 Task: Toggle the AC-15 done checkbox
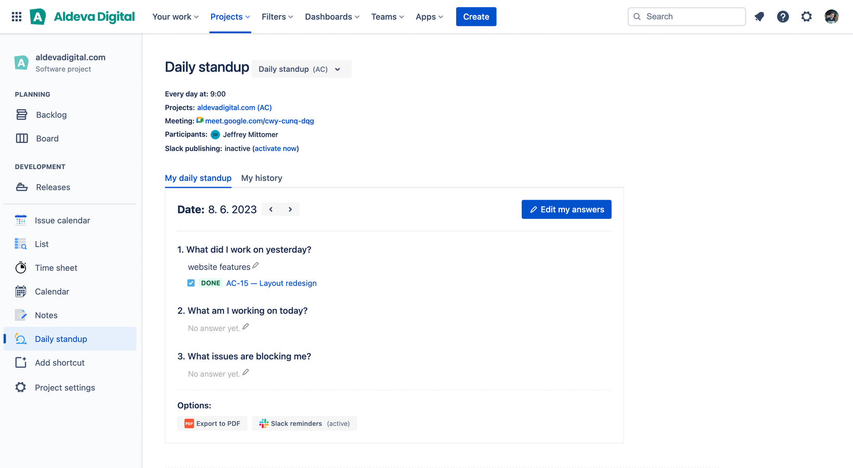click(191, 283)
